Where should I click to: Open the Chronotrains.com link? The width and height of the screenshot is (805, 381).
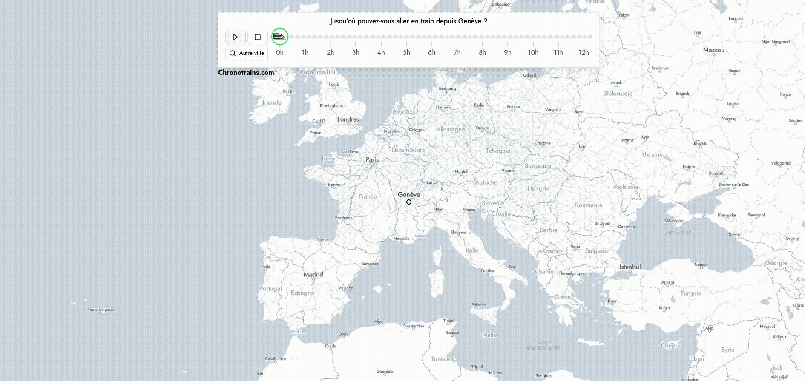tap(246, 72)
